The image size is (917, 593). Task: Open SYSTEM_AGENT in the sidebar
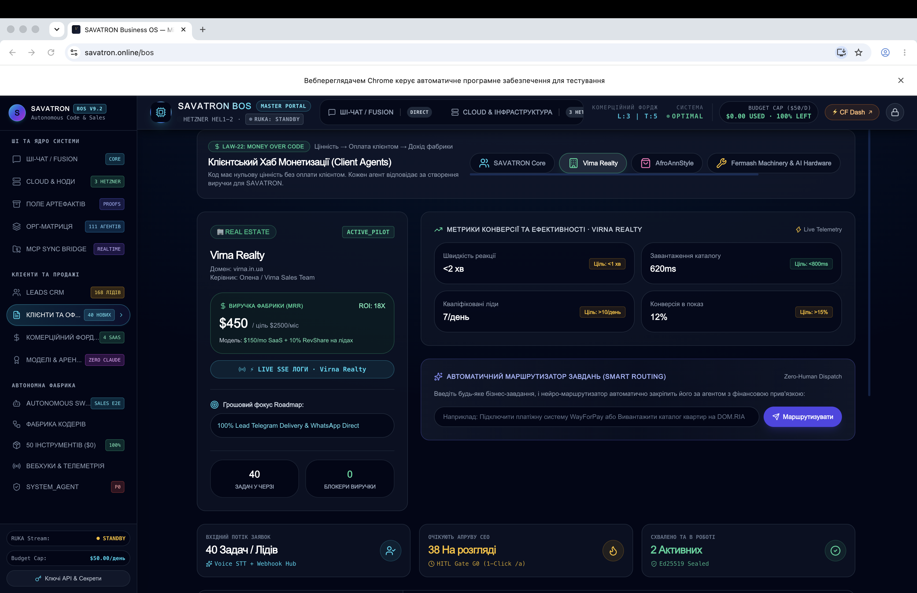(68, 487)
